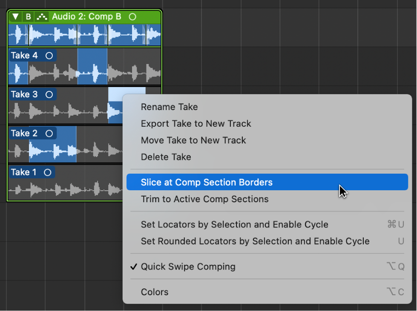Click the comp "B" button in the take folder header

point(28,16)
